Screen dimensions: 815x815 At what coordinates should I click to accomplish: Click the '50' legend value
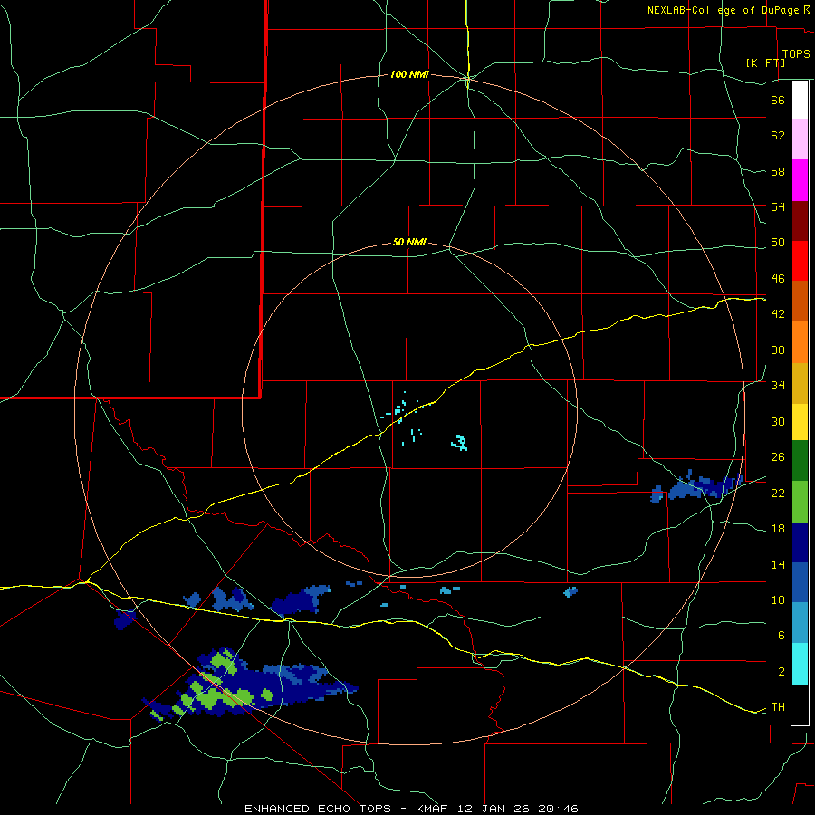pyautogui.click(x=778, y=243)
